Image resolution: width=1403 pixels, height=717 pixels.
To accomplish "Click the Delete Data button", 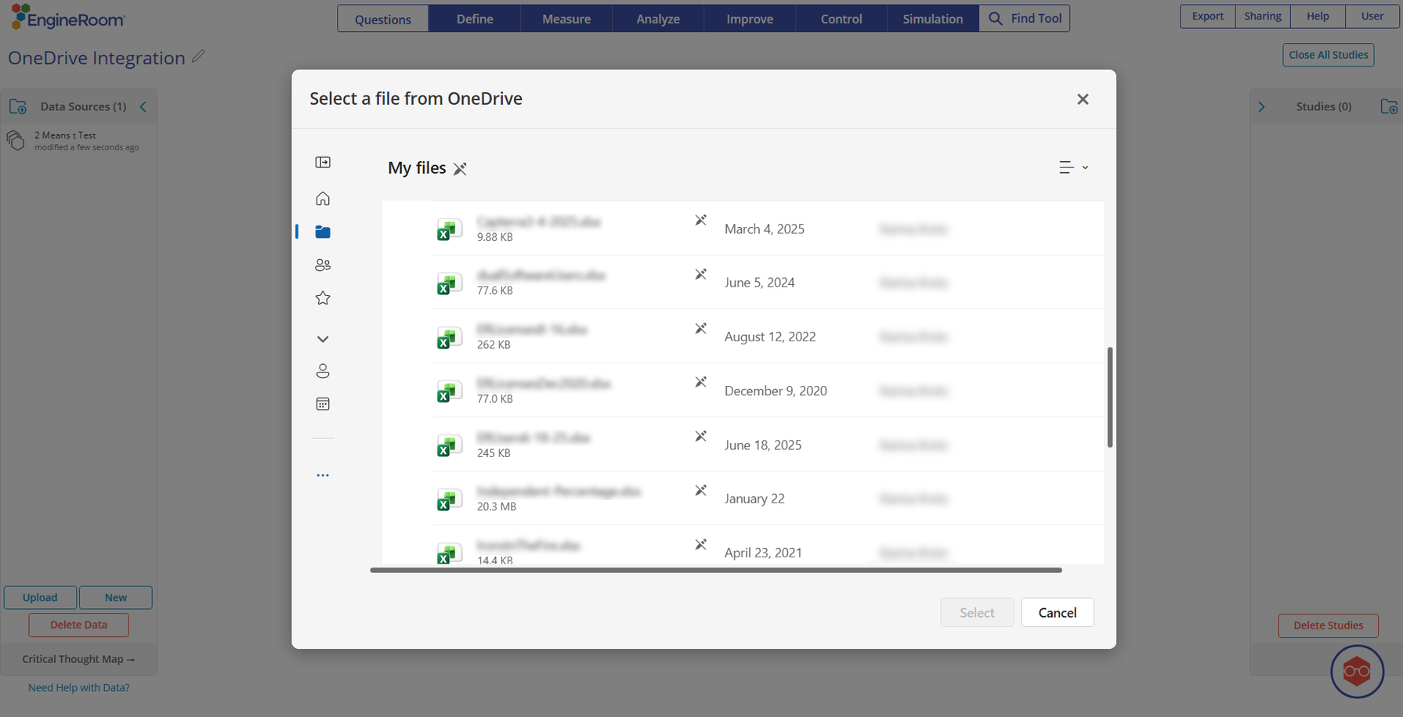I will click(78, 625).
